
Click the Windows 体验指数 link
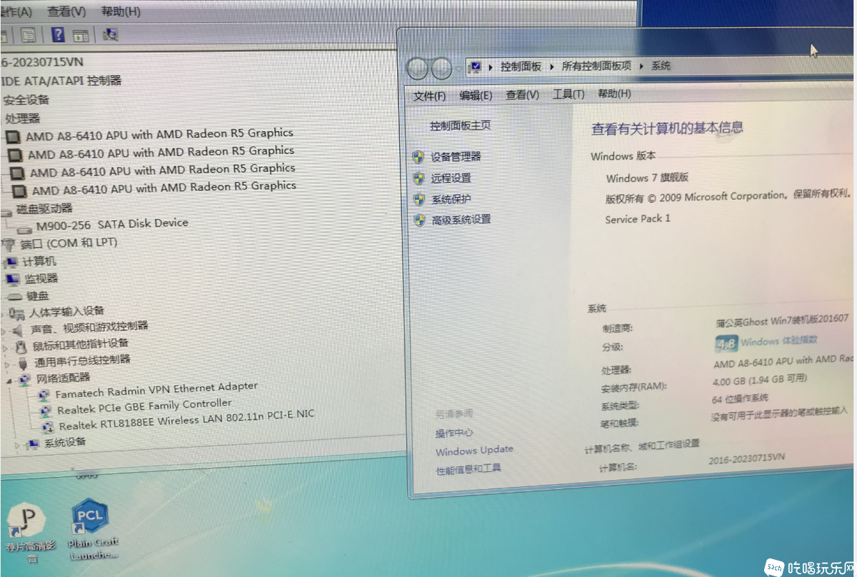pos(779,341)
